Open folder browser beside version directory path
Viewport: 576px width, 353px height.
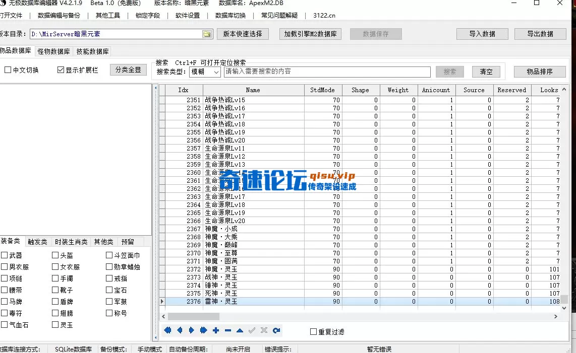(207, 34)
